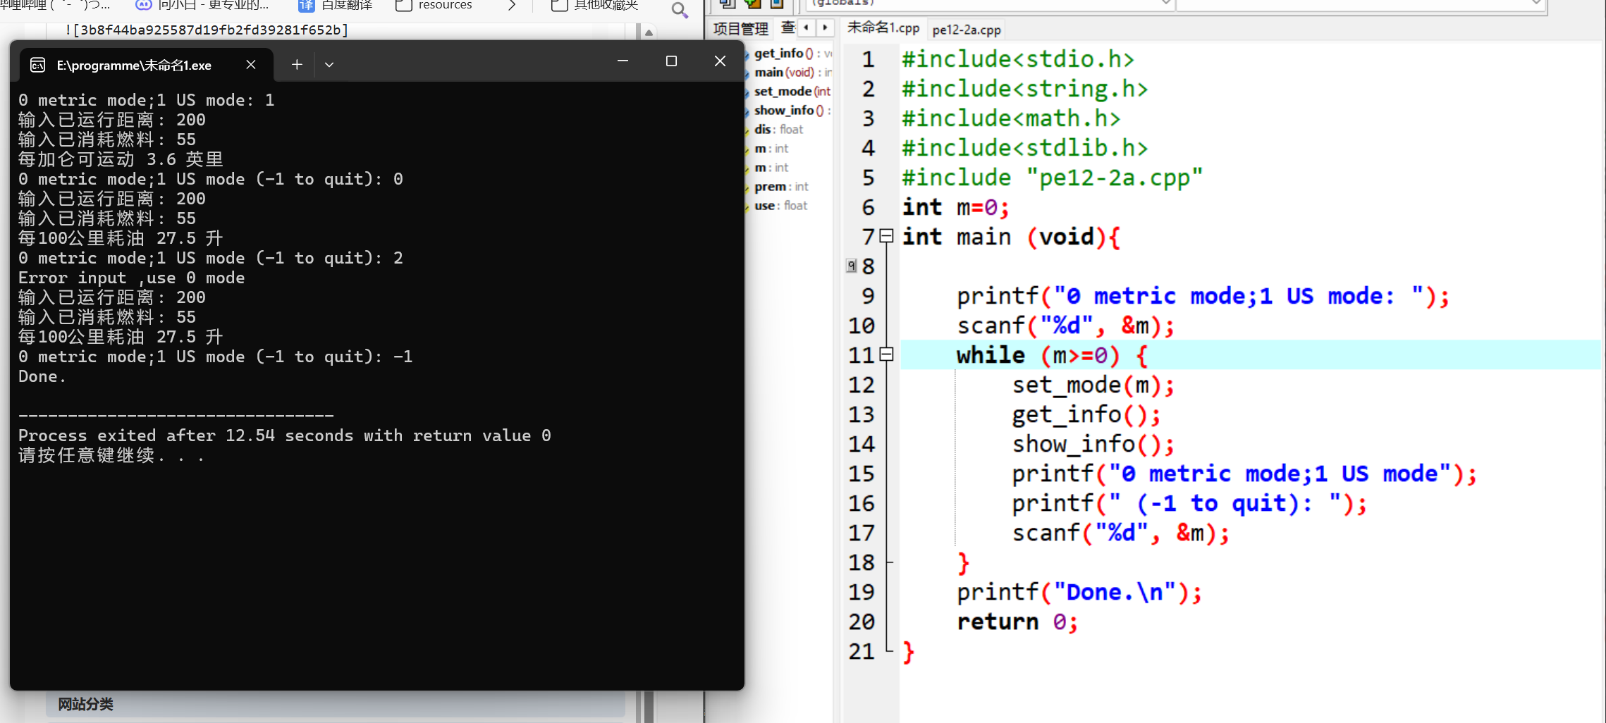Viewport: 1606px width, 723px height.
Task: Open the resources bookmark folder
Action: click(x=434, y=6)
